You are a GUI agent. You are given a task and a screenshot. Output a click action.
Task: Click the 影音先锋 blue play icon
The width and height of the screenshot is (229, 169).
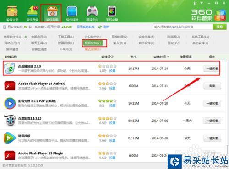pyautogui.click(x=10, y=103)
